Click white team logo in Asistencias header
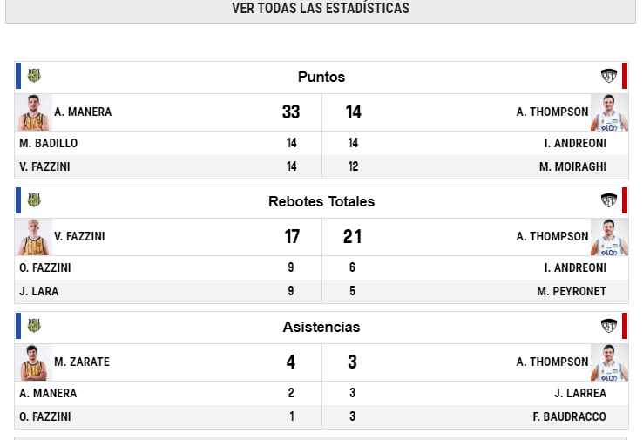 point(608,326)
